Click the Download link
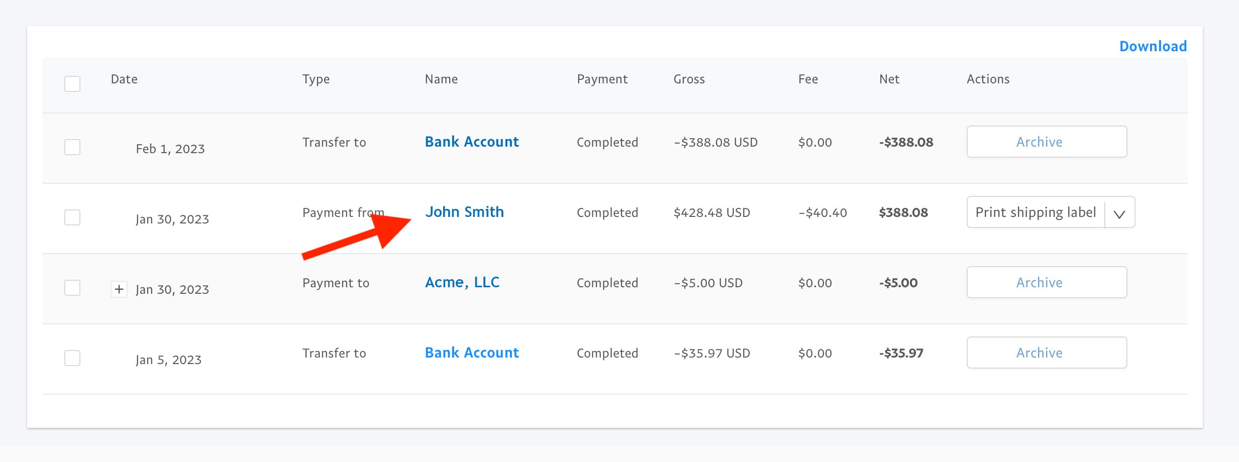 point(1153,46)
